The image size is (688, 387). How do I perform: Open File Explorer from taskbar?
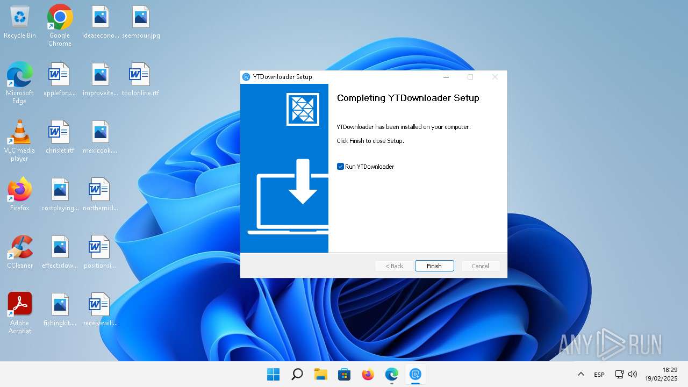320,374
